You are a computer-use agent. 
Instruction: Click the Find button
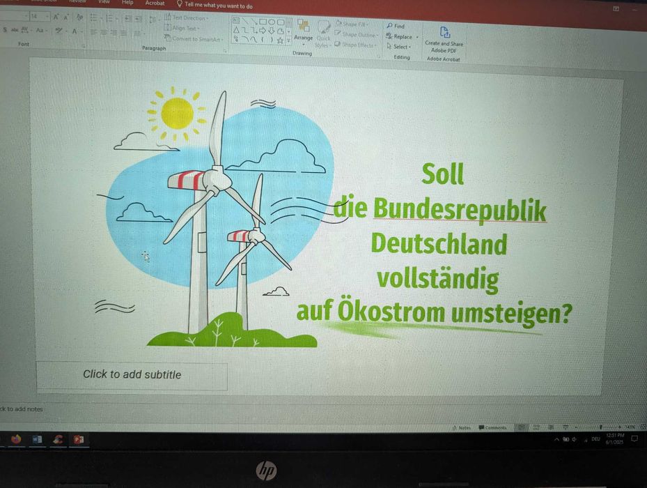(x=396, y=26)
